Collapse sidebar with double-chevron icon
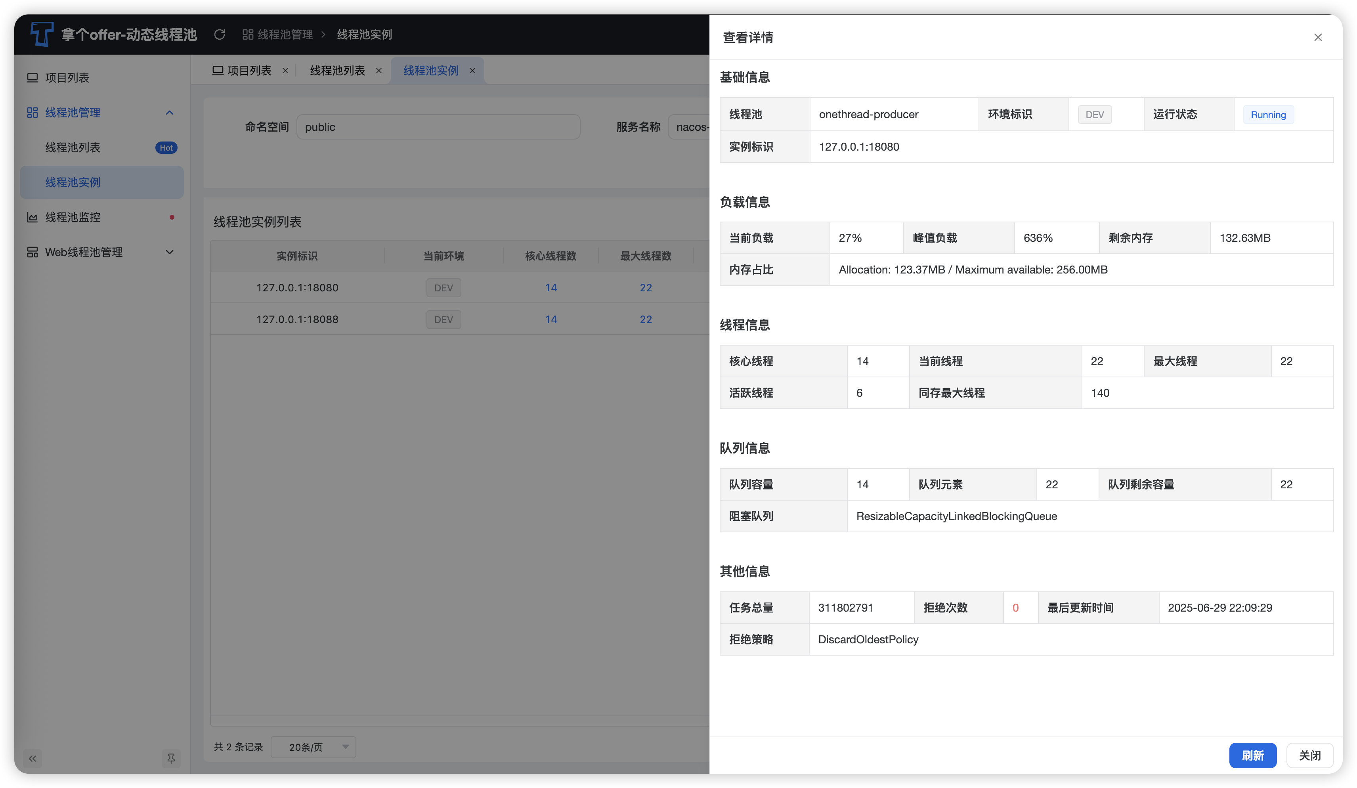 click(x=32, y=758)
